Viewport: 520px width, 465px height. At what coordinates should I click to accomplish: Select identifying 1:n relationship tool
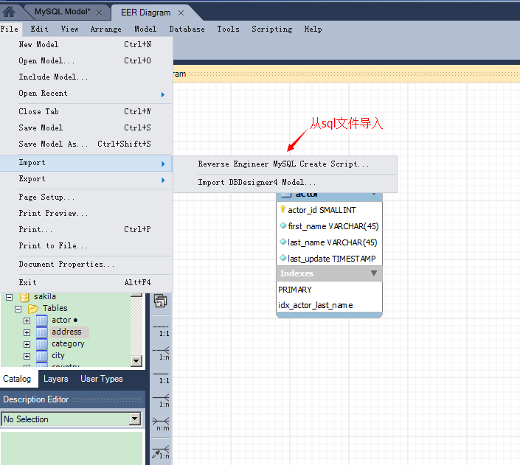161,401
